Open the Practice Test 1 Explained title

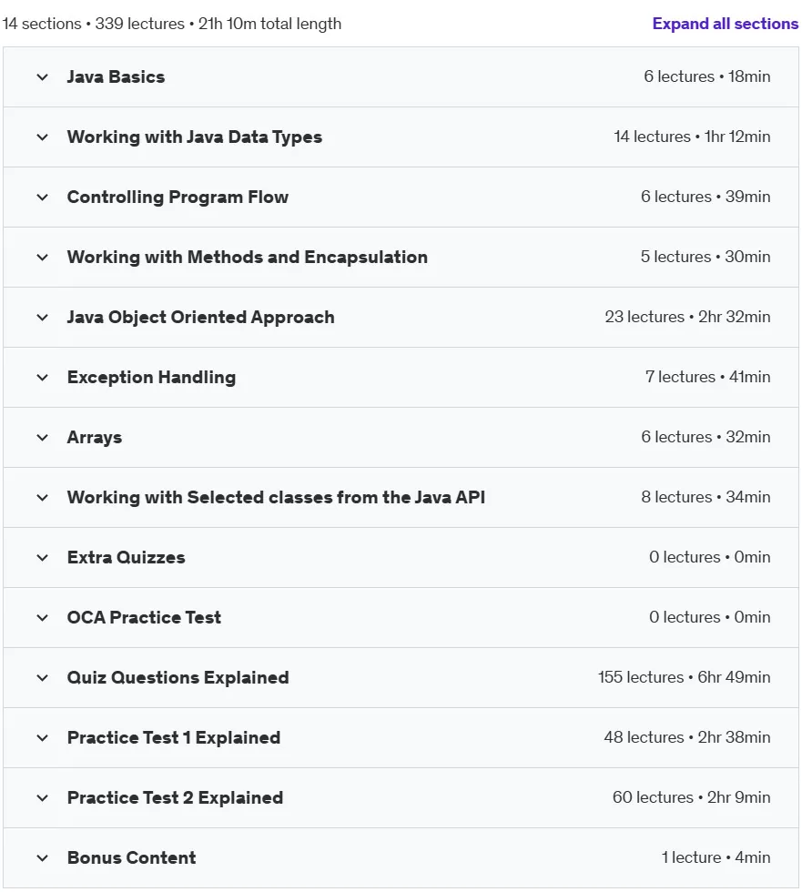point(174,738)
